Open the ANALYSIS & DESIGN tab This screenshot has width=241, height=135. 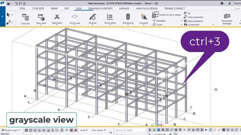(x=146, y=9)
